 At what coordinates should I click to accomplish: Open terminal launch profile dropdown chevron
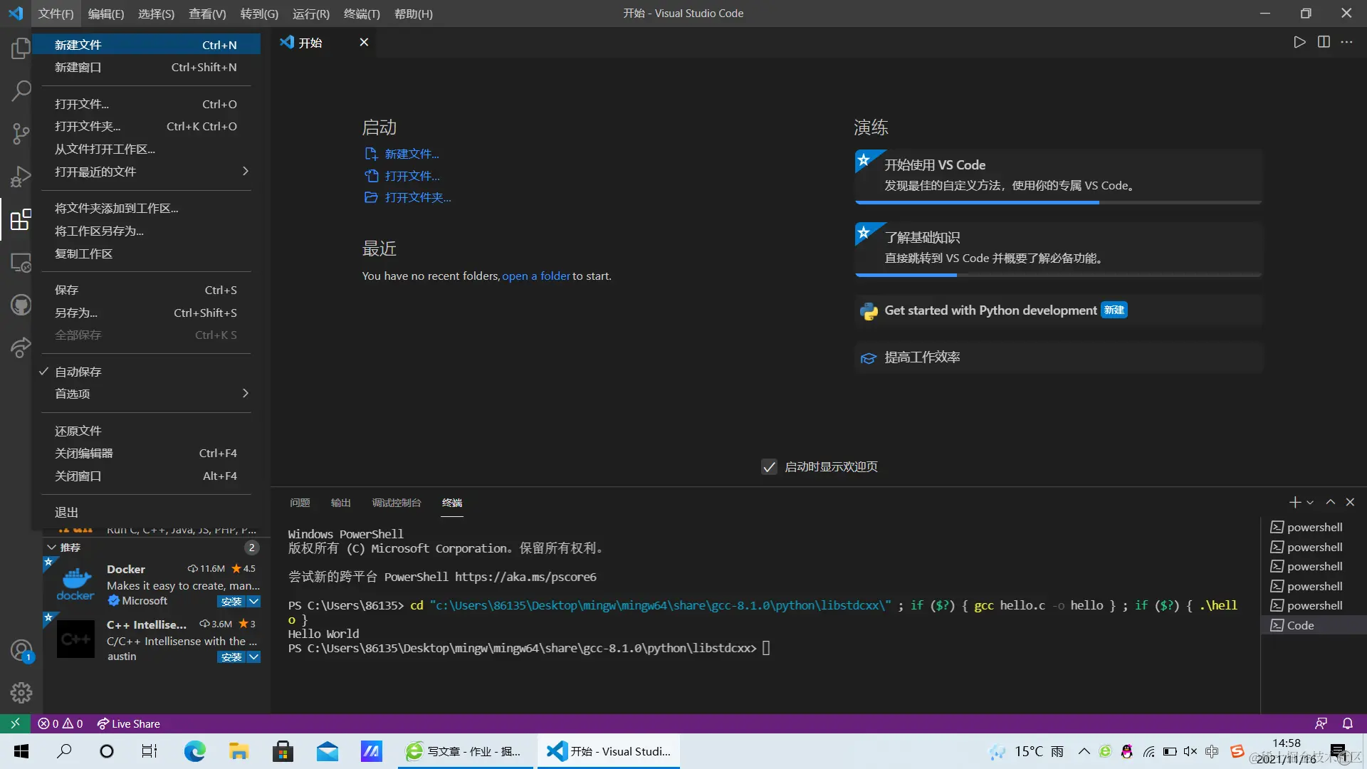[1310, 503]
